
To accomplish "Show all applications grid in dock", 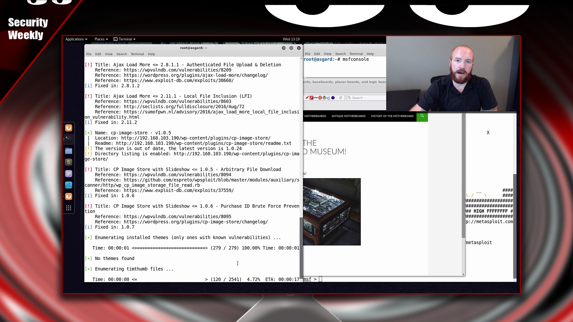I will tap(69, 208).
